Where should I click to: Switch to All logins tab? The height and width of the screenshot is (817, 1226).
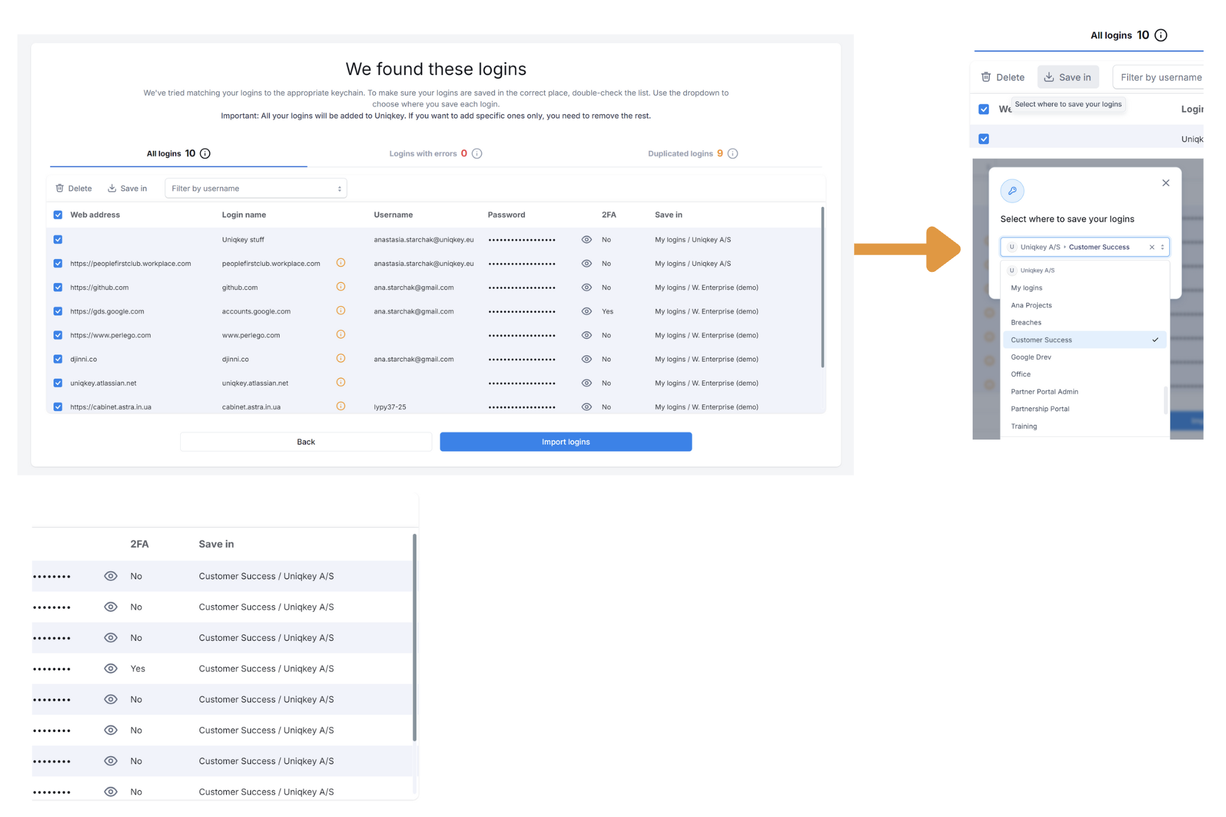(178, 153)
